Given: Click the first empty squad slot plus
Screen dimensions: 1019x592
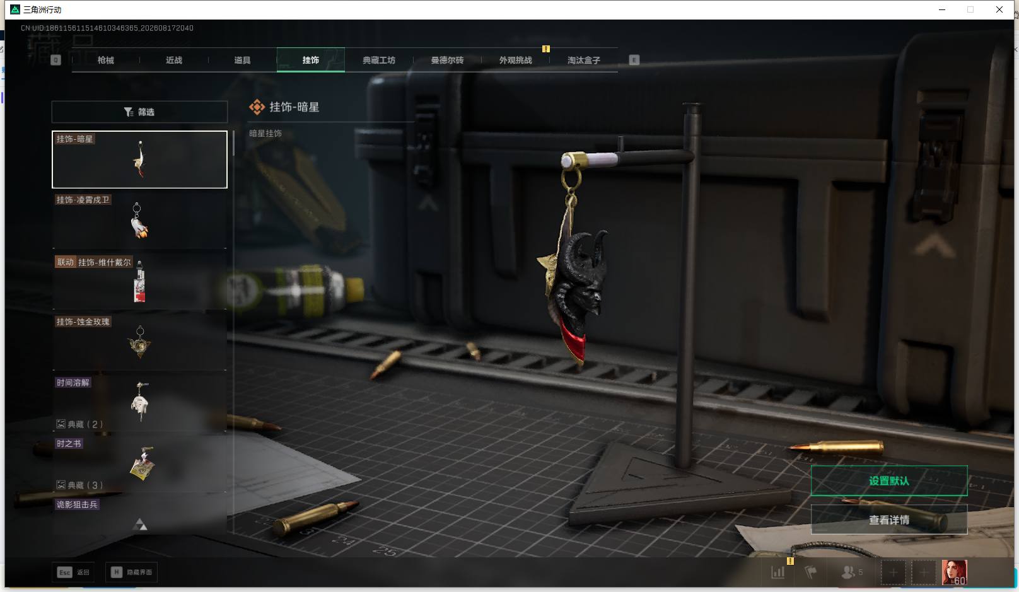Looking at the screenshot, I should pos(893,572).
